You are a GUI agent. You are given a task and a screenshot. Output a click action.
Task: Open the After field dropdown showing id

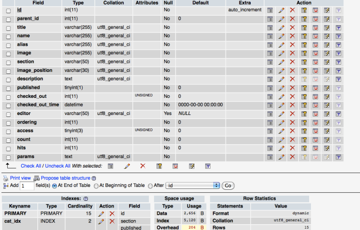tap(193, 186)
